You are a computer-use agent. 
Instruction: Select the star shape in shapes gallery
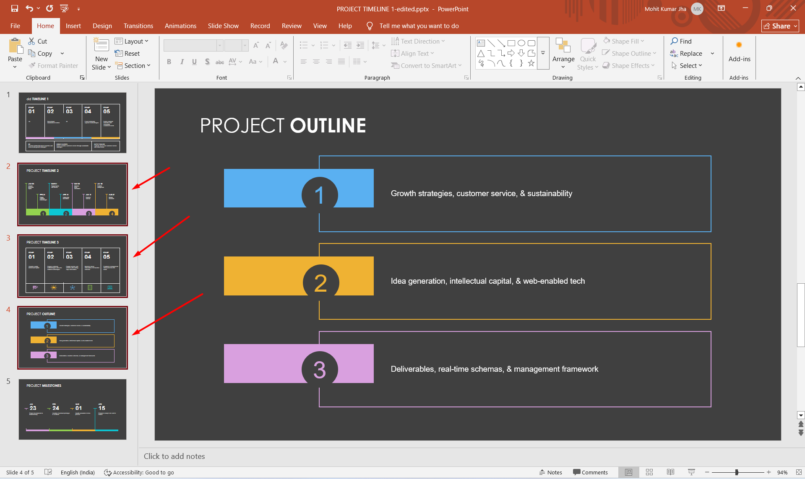[531, 63]
